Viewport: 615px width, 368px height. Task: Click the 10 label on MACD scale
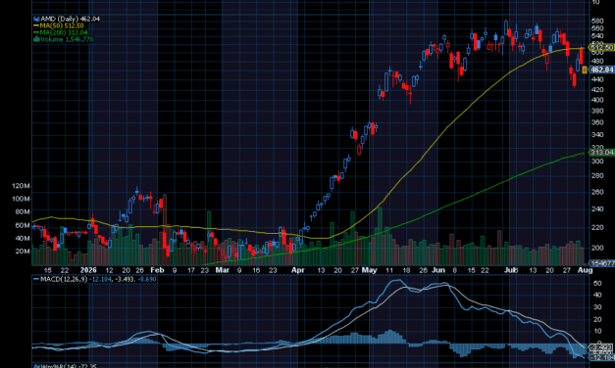pyautogui.click(x=597, y=332)
